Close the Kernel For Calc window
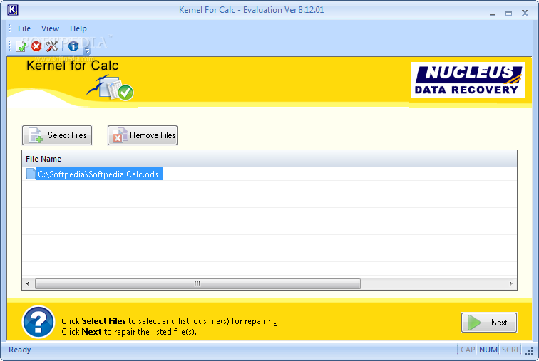 525,13
